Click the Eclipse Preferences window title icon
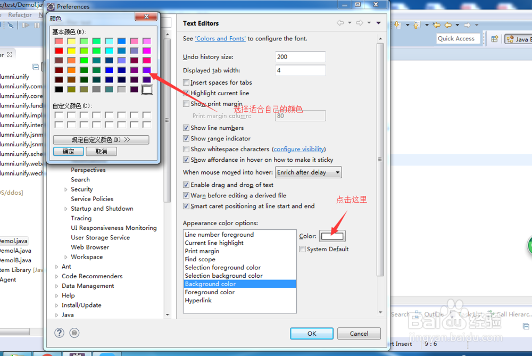This screenshot has height=356, width=532. [x=51, y=6]
